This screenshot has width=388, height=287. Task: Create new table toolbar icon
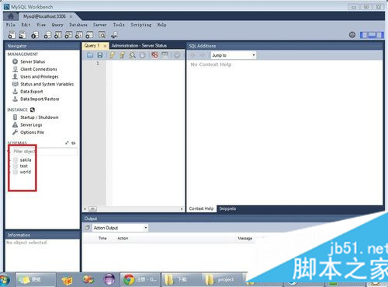58,35
